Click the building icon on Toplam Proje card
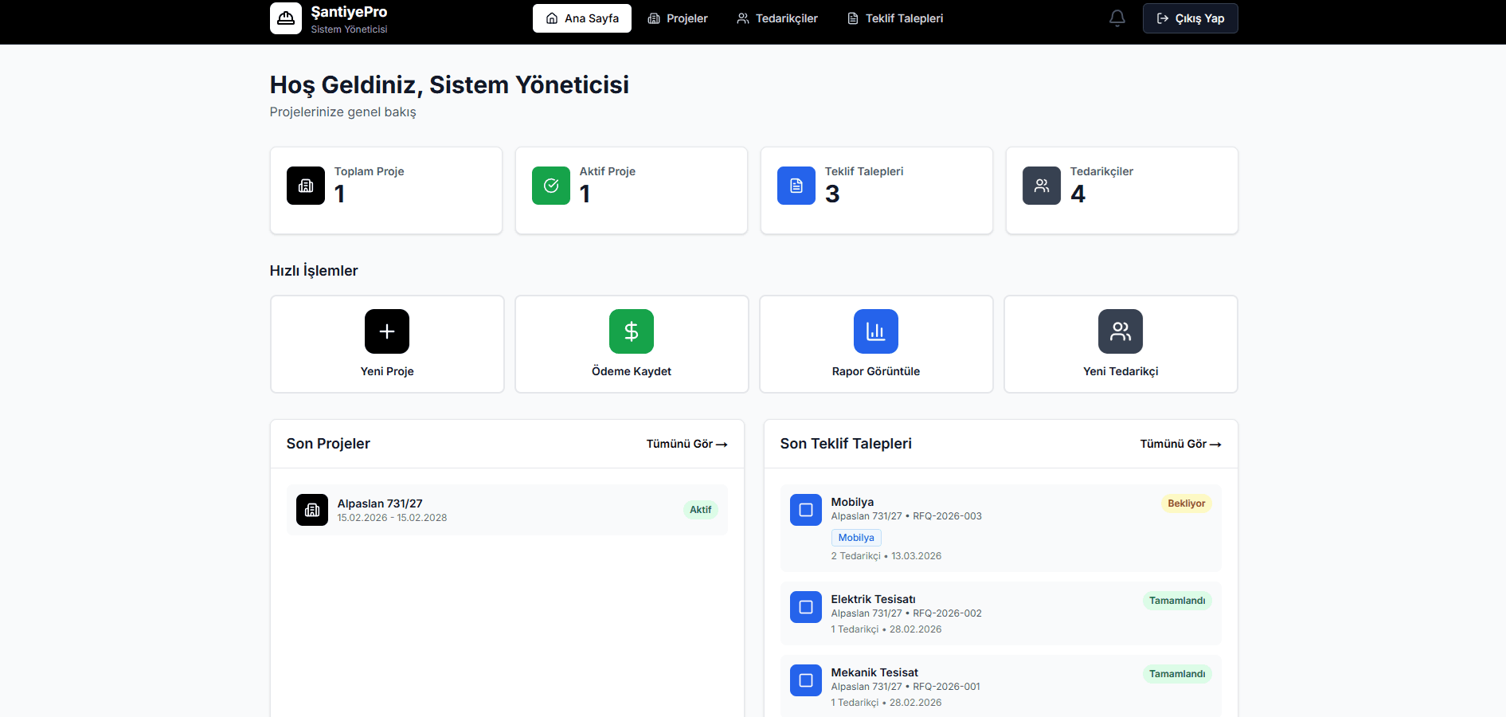This screenshot has width=1506, height=717. [x=306, y=186]
